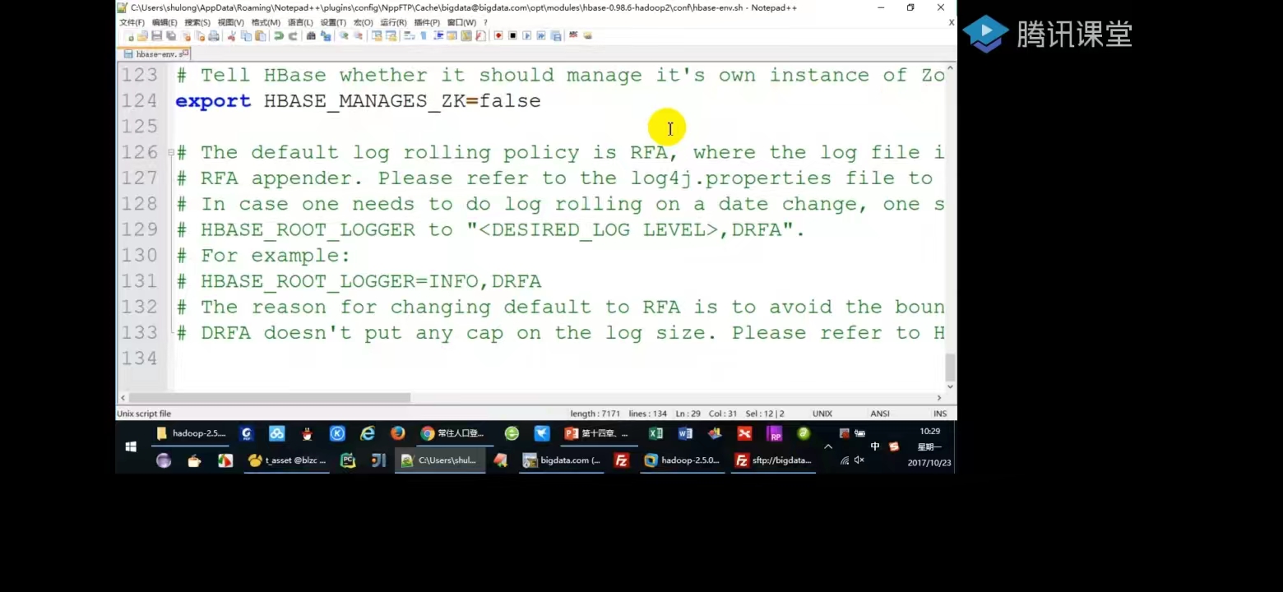Open Excel from the taskbar
This screenshot has height=592, width=1283.
coord(655,433)
